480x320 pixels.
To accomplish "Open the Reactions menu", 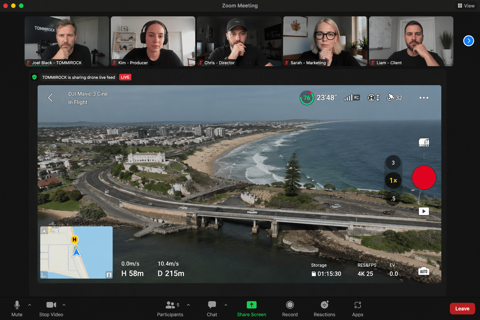I will point(324,309).
